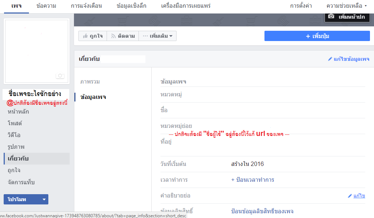Click the เกี่ยวกับ section heading
Viewport: 374px width, 218px height.
click(x=89, y=59)
